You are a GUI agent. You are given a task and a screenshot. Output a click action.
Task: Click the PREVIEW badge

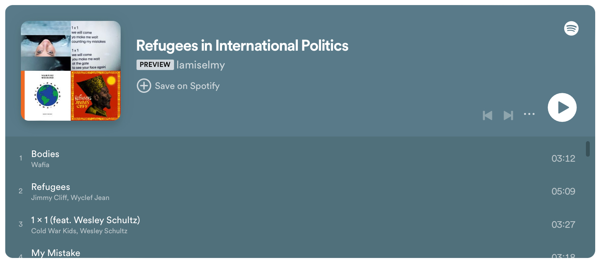(x=155, y=65)
